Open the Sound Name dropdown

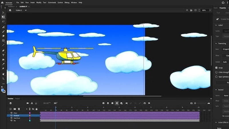coord(226,95)
